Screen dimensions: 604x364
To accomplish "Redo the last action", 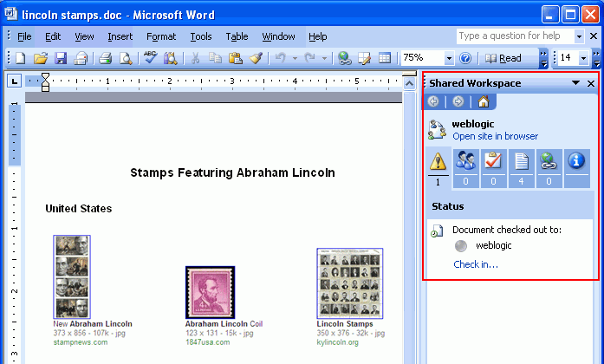I will (x=309, y=59).
